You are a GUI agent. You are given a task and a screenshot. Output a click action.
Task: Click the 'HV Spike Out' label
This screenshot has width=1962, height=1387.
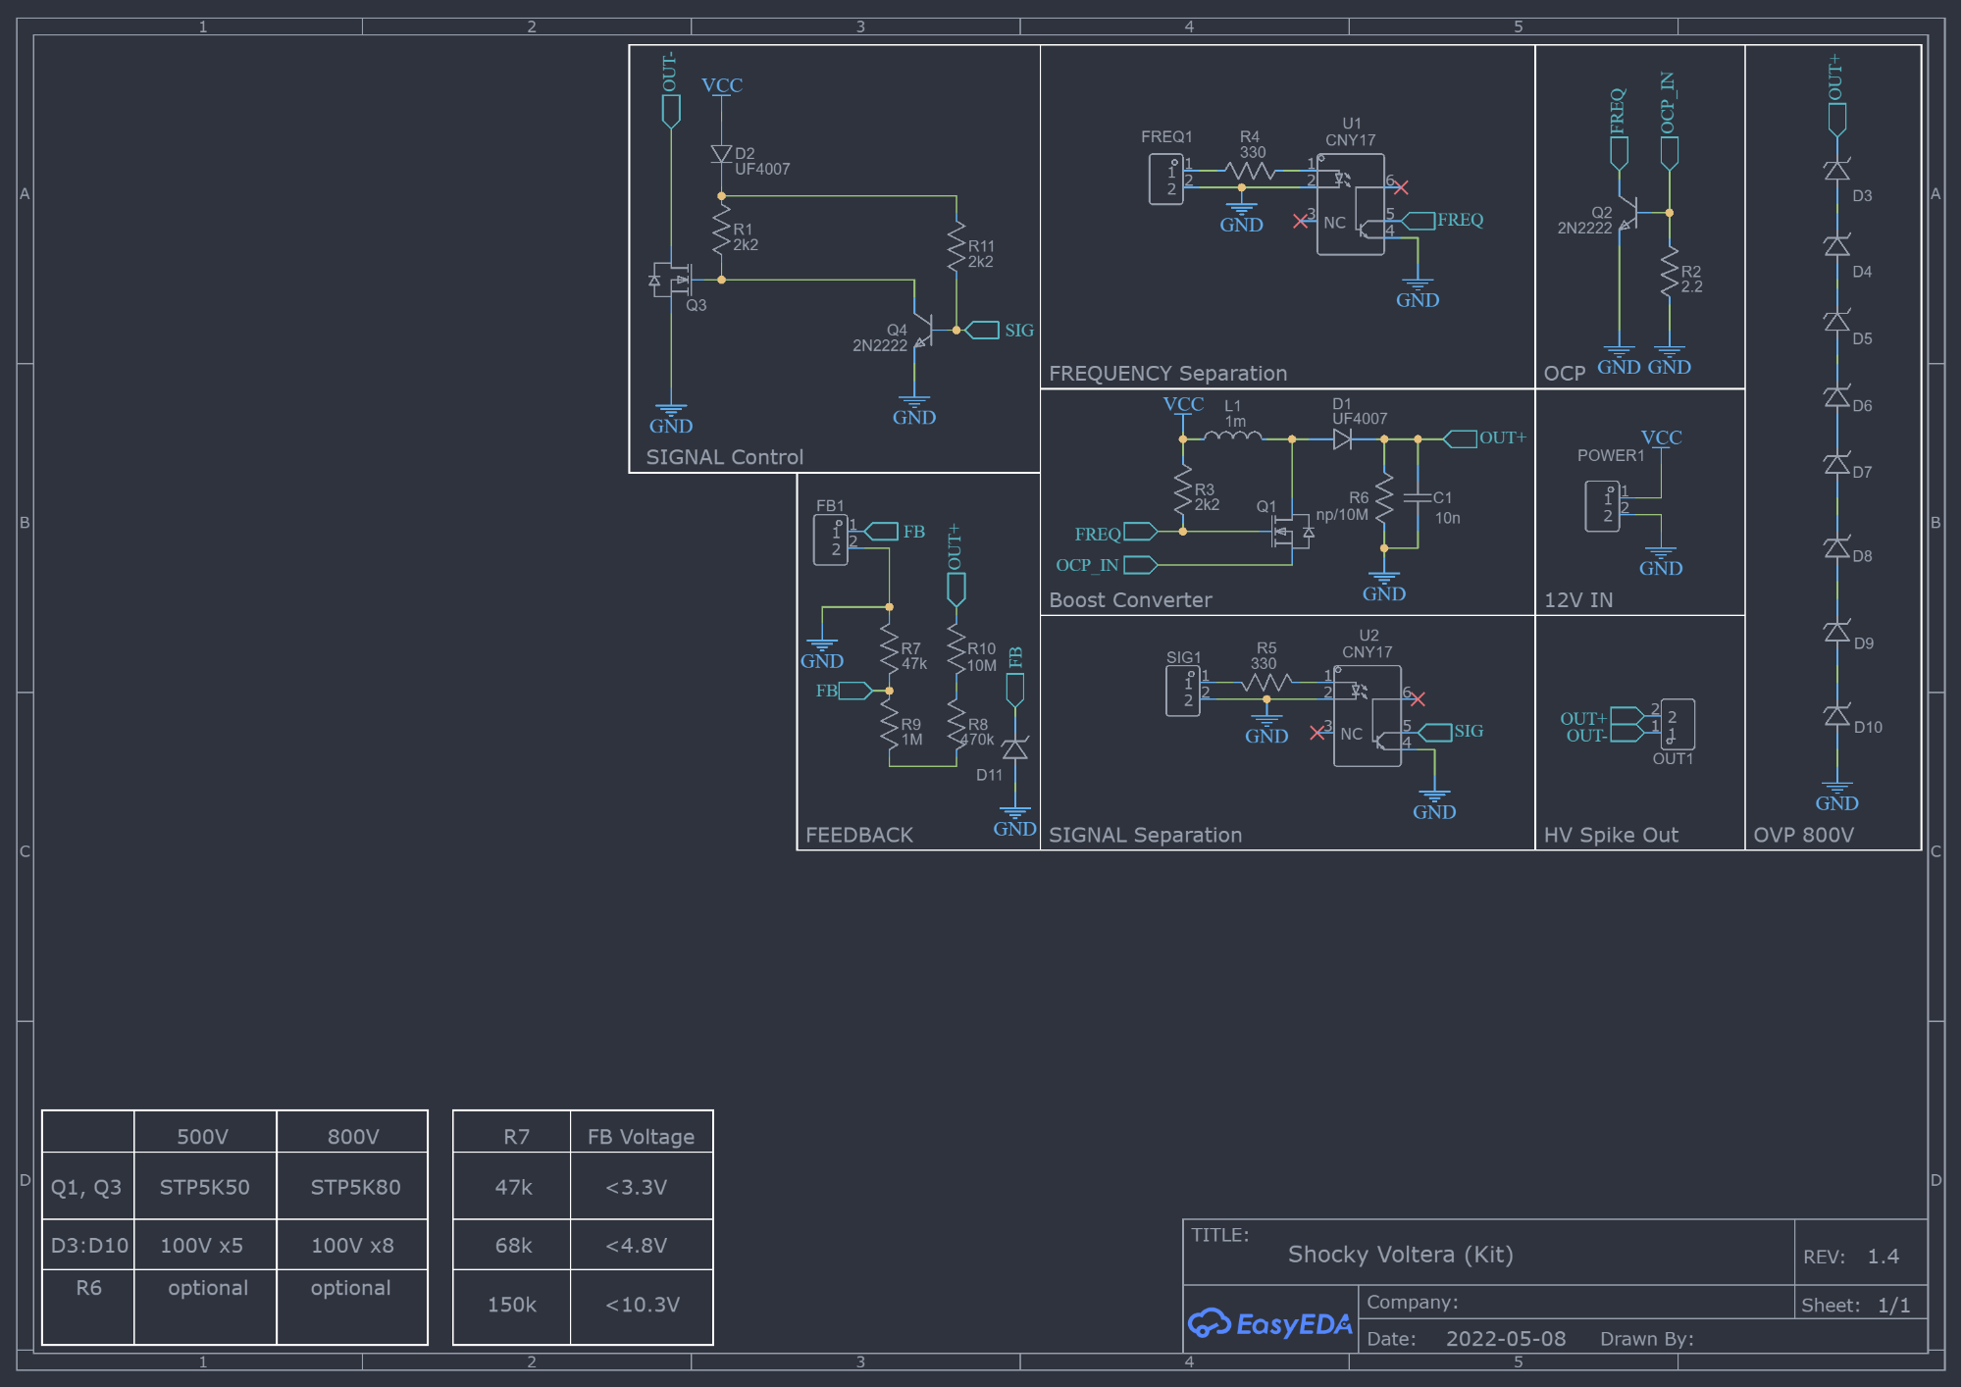point(1611,835)
